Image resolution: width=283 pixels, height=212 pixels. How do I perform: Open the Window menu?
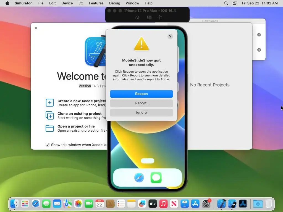pyautogui.click(x=132, y=3)
